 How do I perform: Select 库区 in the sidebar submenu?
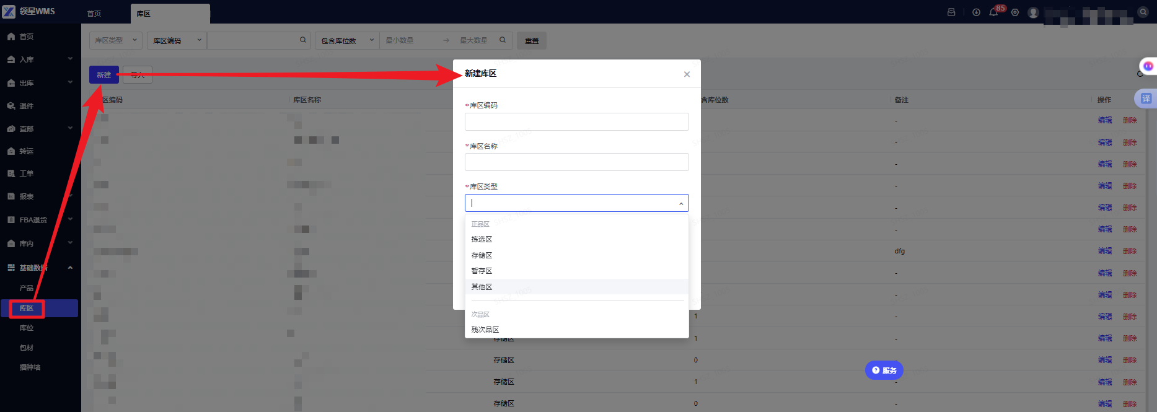pyautogui.click(x=40, y=308)
